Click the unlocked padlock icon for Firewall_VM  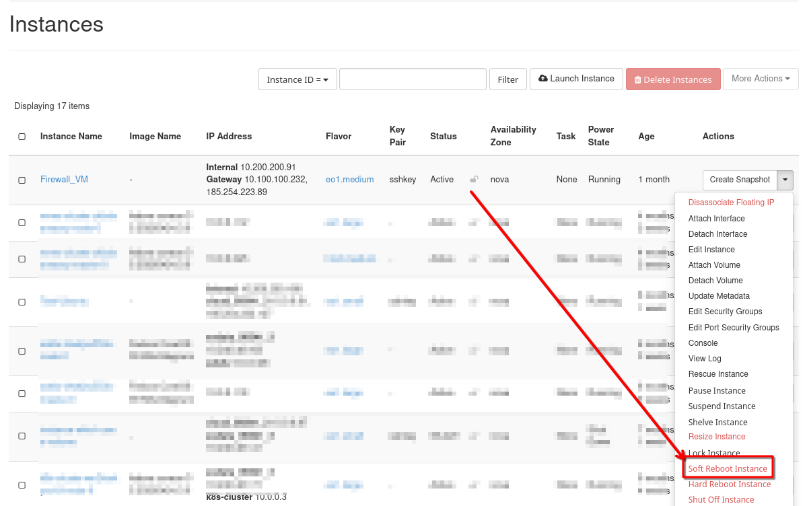(474, 180)
